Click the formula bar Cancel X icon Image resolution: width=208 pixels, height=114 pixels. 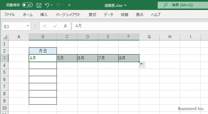coord(45,26)
